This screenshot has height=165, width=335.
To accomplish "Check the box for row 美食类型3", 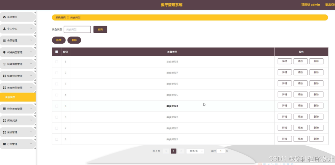I will point(57,117).
